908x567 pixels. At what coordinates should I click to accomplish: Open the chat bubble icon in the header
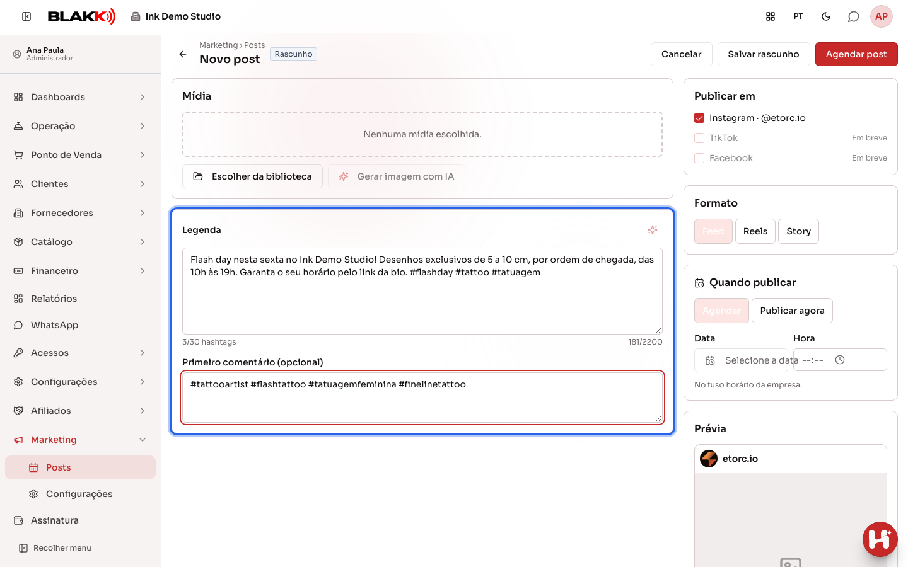[853, 16]
